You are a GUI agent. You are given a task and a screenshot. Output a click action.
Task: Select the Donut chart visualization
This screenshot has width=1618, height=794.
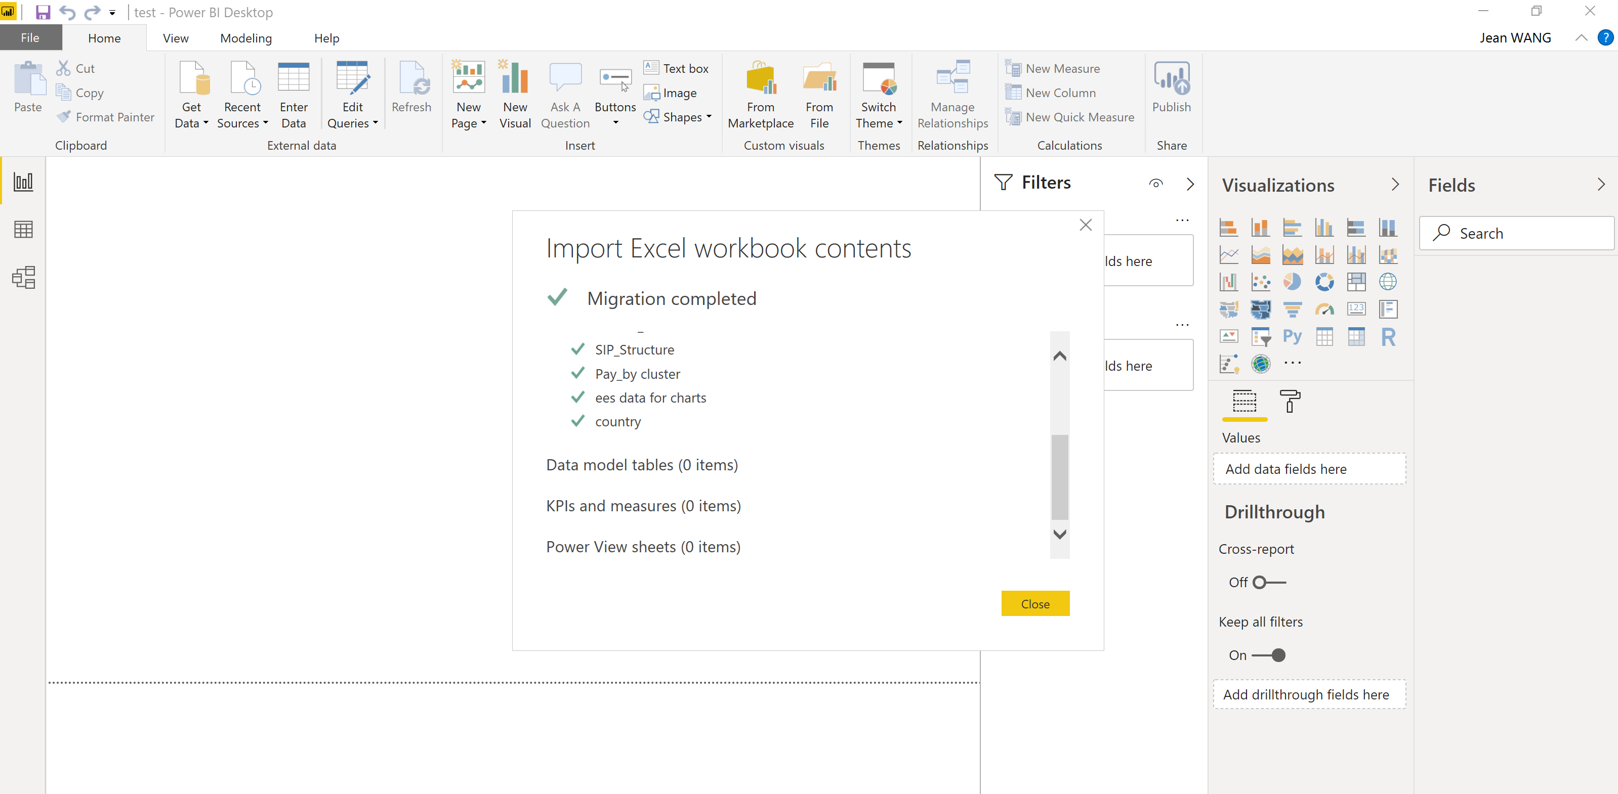point(1324,282)
